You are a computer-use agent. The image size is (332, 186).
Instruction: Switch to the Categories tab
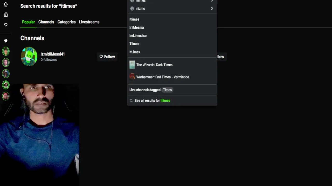coord(66,22)
